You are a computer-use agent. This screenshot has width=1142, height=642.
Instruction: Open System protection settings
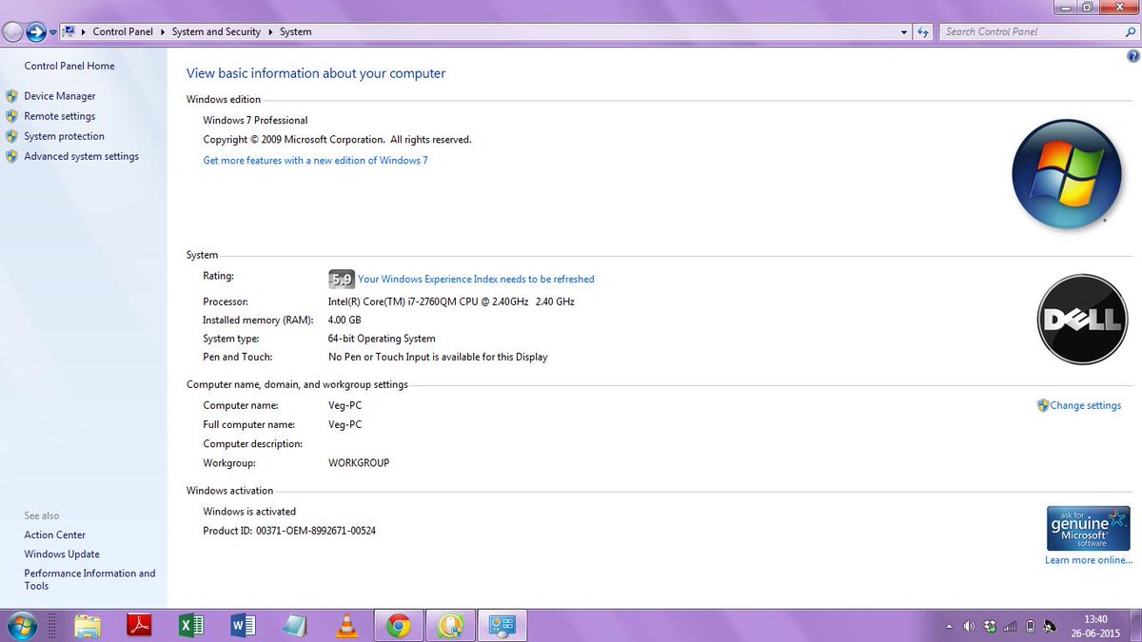(65, 136)
